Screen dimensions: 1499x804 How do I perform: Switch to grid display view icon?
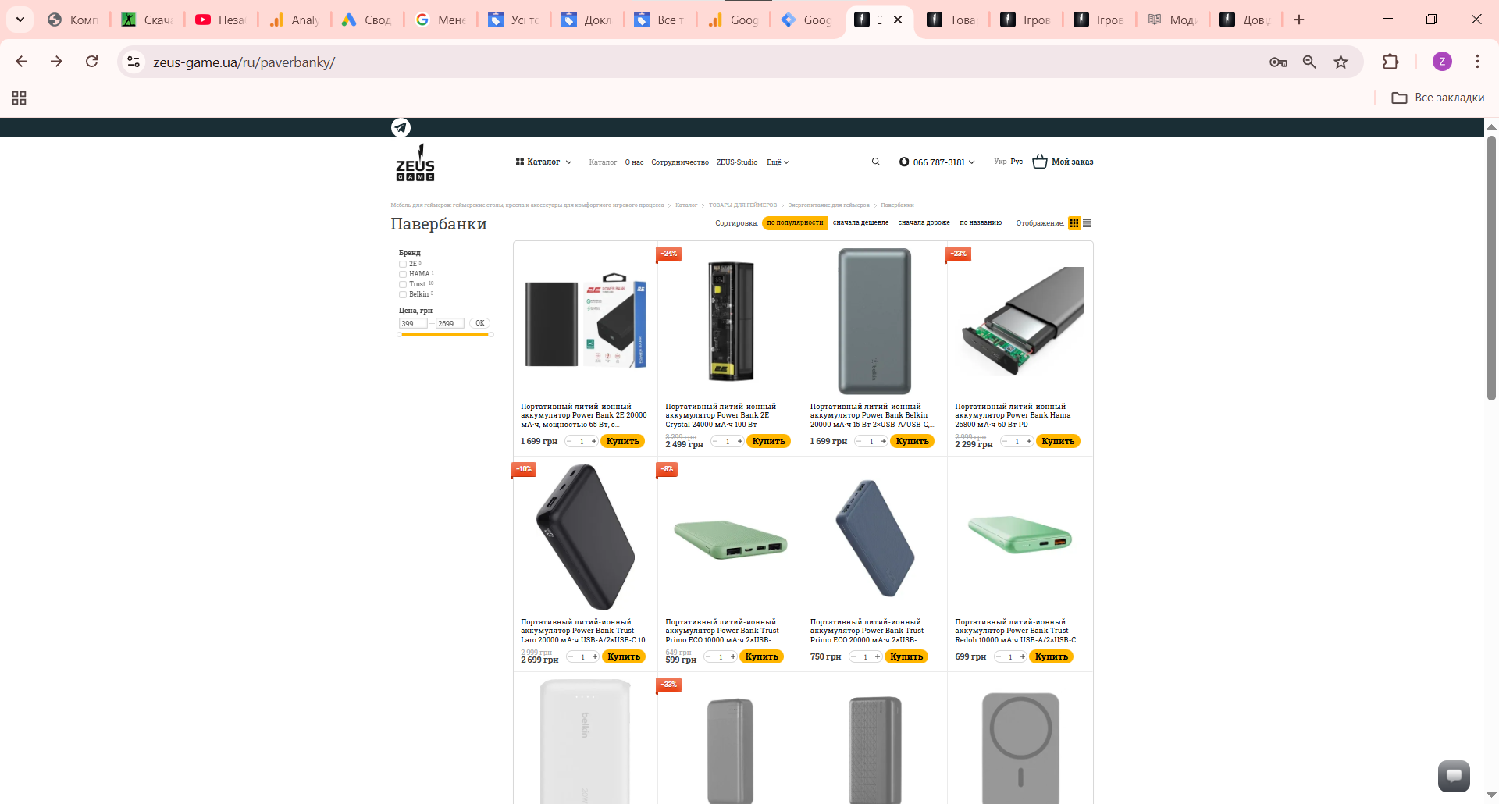click(1074, 223)
